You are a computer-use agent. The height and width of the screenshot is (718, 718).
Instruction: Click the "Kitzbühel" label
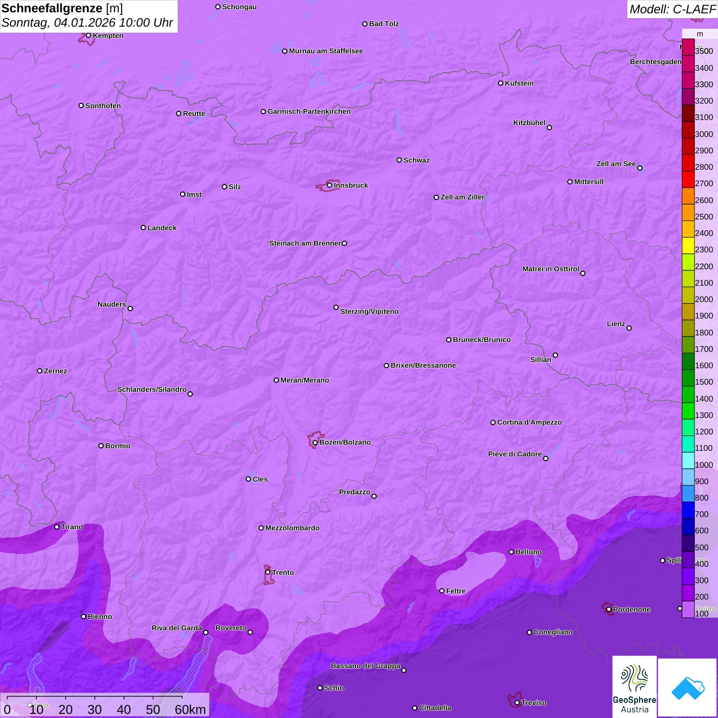point(529,123)
